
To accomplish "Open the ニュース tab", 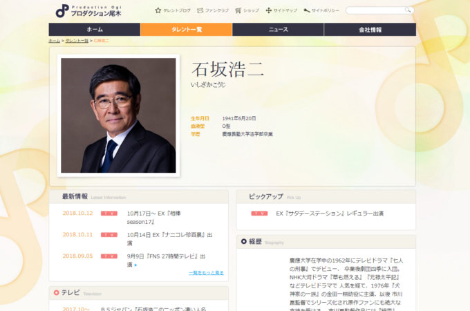I will click(x=278, y=29).
